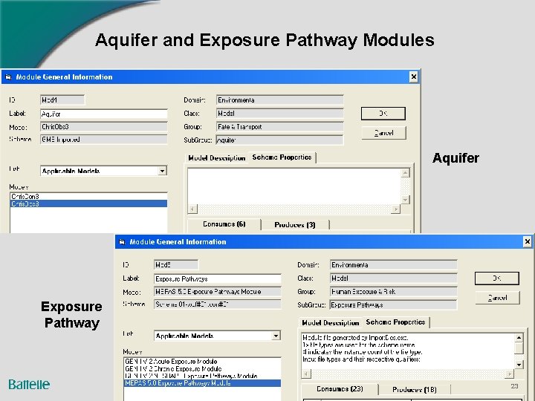Click scroll down arrow in Aquifer description box
This screenshot has height=401, width=535.
(406, 200)
